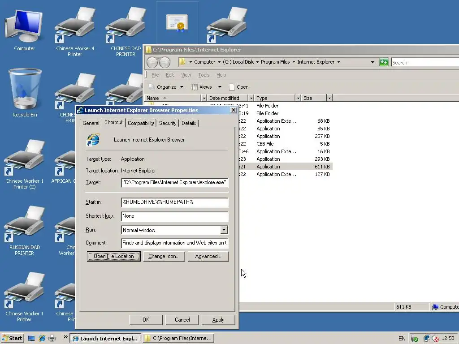The width and height of the screenshot is (459, 344).
Task: Expand Type column filter dropdown
Action: 298,98
